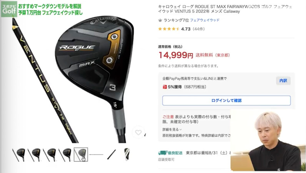
Task: Expand 詳細を見る details
Action: 172,130
